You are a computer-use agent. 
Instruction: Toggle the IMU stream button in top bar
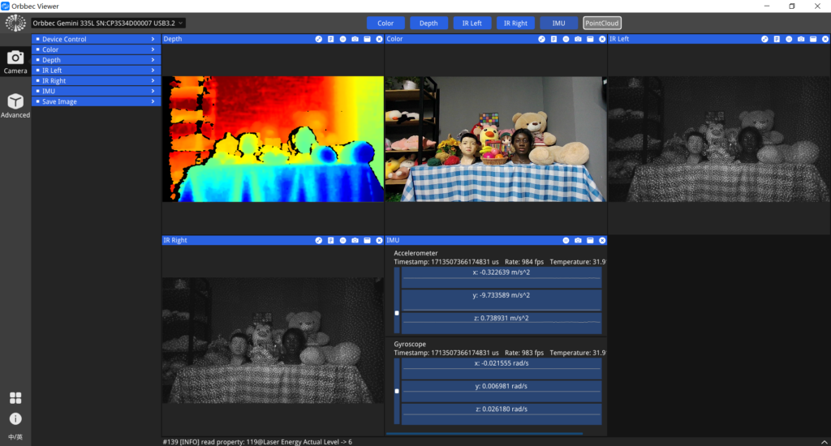point(558,24)
